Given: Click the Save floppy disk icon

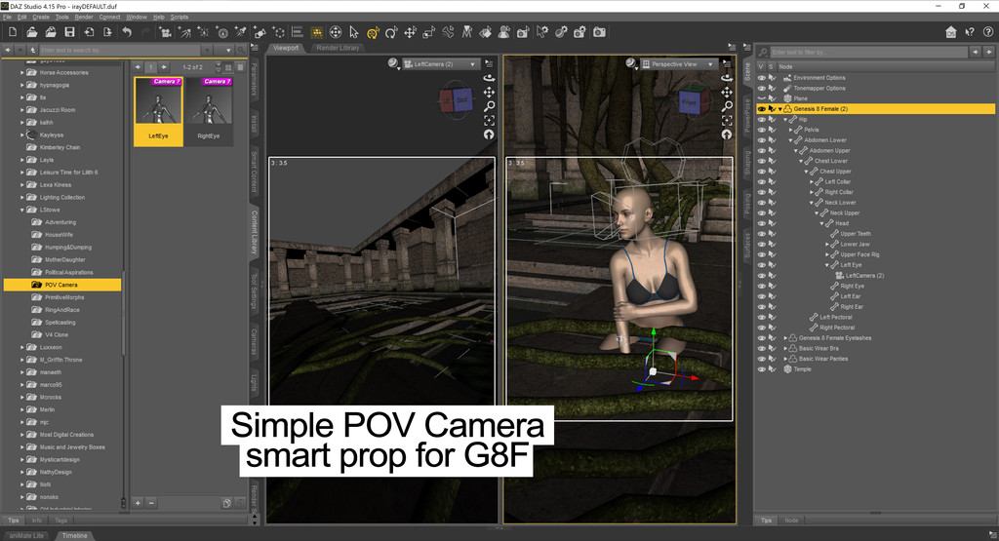Looking at the screenshot, I should [x=69, y=32].
